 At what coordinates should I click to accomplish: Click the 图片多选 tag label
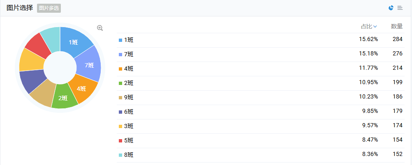(x=49, y=8)
